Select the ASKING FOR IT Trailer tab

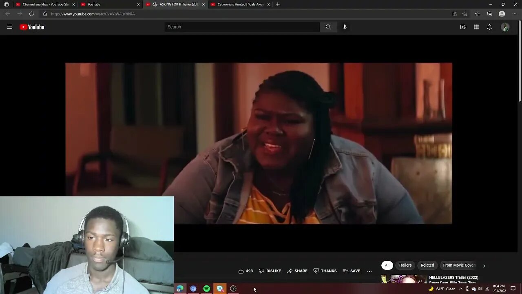point(175,4)
